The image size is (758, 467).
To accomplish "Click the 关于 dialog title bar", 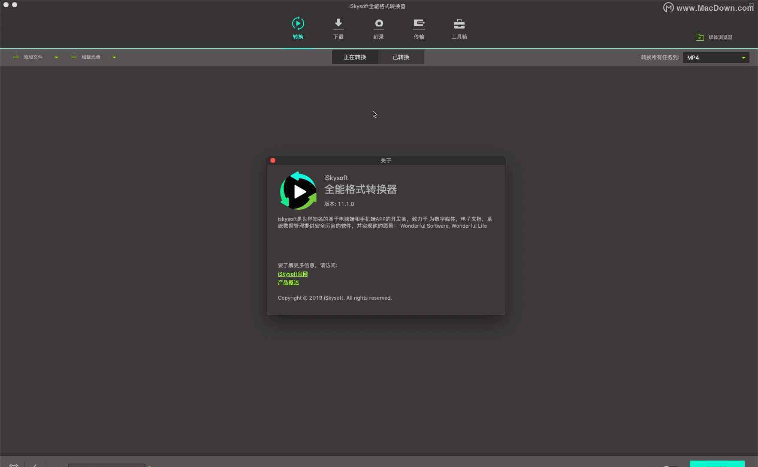I will click(386, 160).
